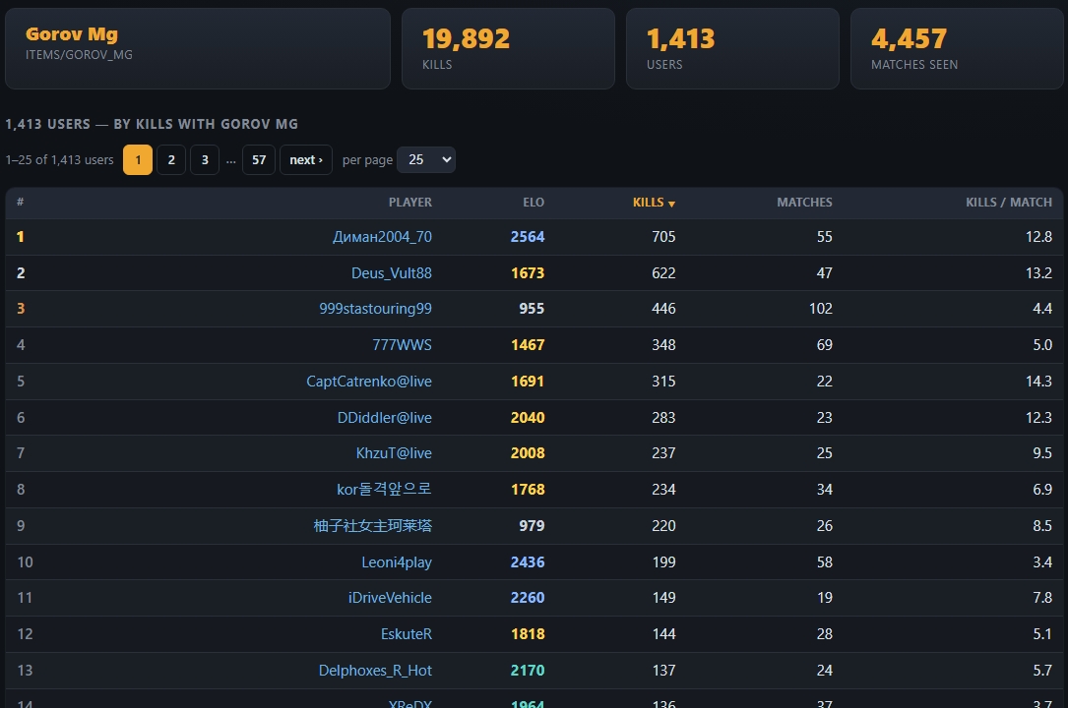Sort by ELO column header

(x=534, y=203)
